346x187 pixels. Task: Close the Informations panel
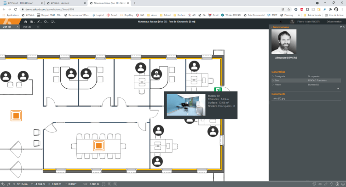344,27
